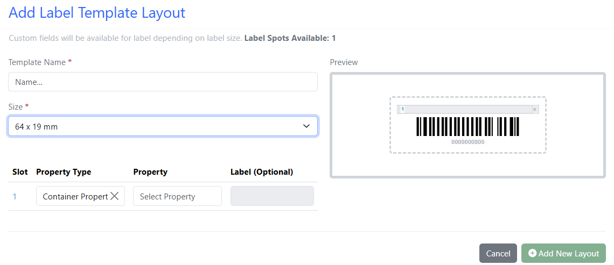Click the Label Spots Available text
This screenshot has height=265, width=614.
tap(290, 38)
